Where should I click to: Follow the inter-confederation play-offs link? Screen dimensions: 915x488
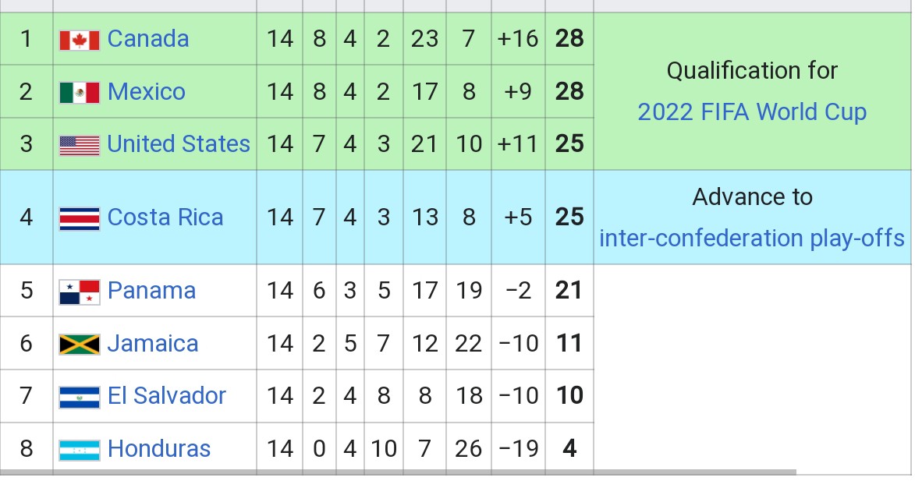[752, 238]
